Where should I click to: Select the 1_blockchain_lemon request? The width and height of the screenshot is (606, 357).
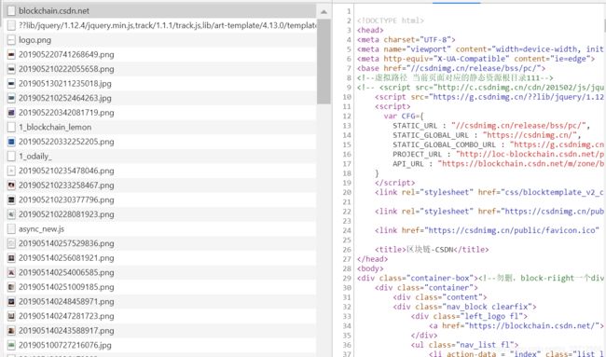tap(159, 127)
